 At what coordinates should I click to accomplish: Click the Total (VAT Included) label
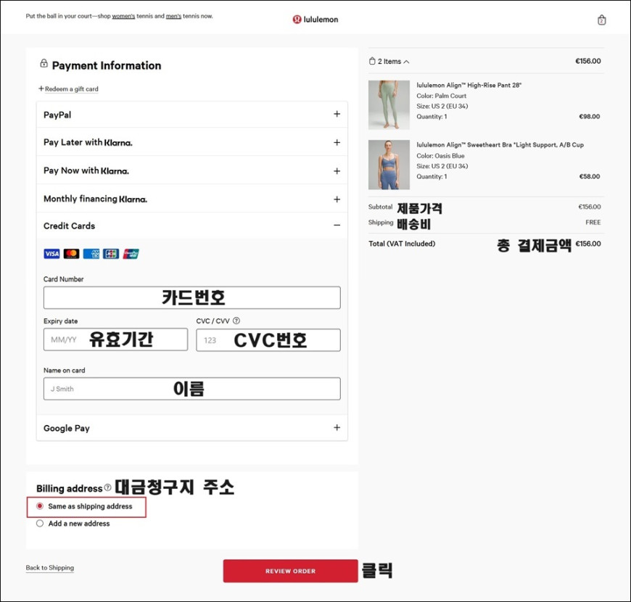[x=402, y=244]
